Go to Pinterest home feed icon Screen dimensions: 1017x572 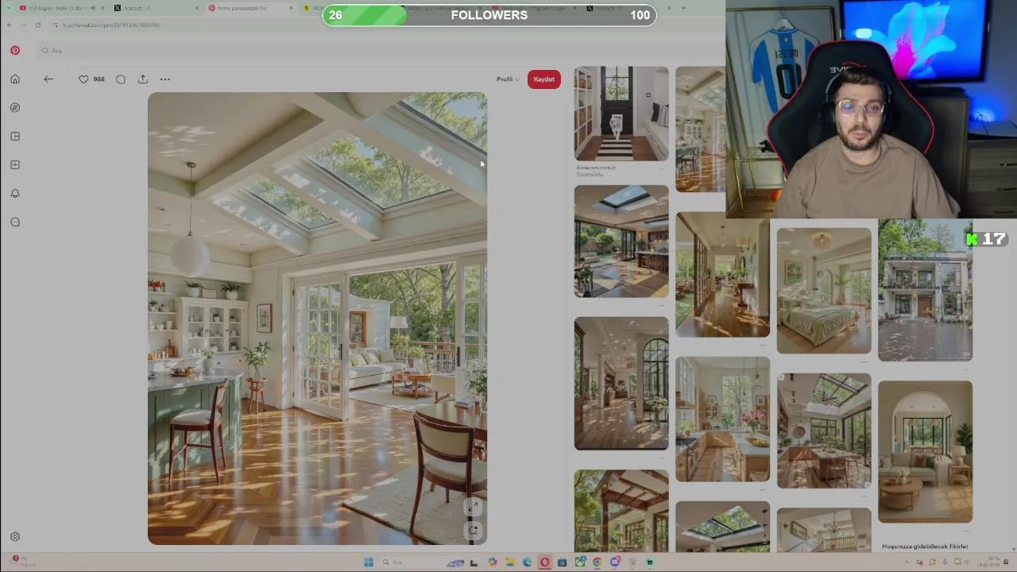(x=15, y=79)
